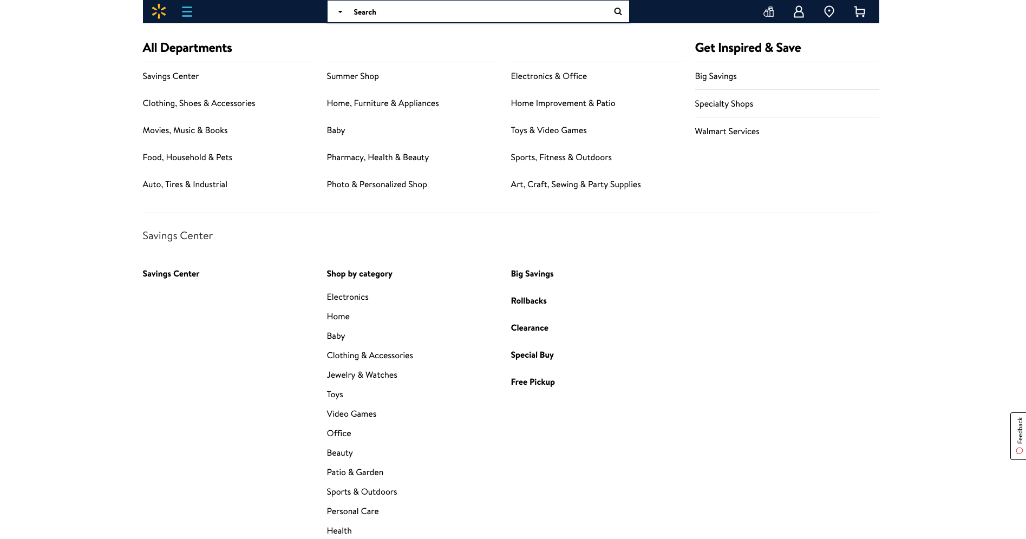Screen dimensions: 1026x539
Task: Select Auto, Tires & Industrial department
Action: point(185,185)
